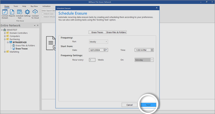Viewport: 215px width, 114px height.
Task: Expand the Computers tree node
Action: pos(5,36)
